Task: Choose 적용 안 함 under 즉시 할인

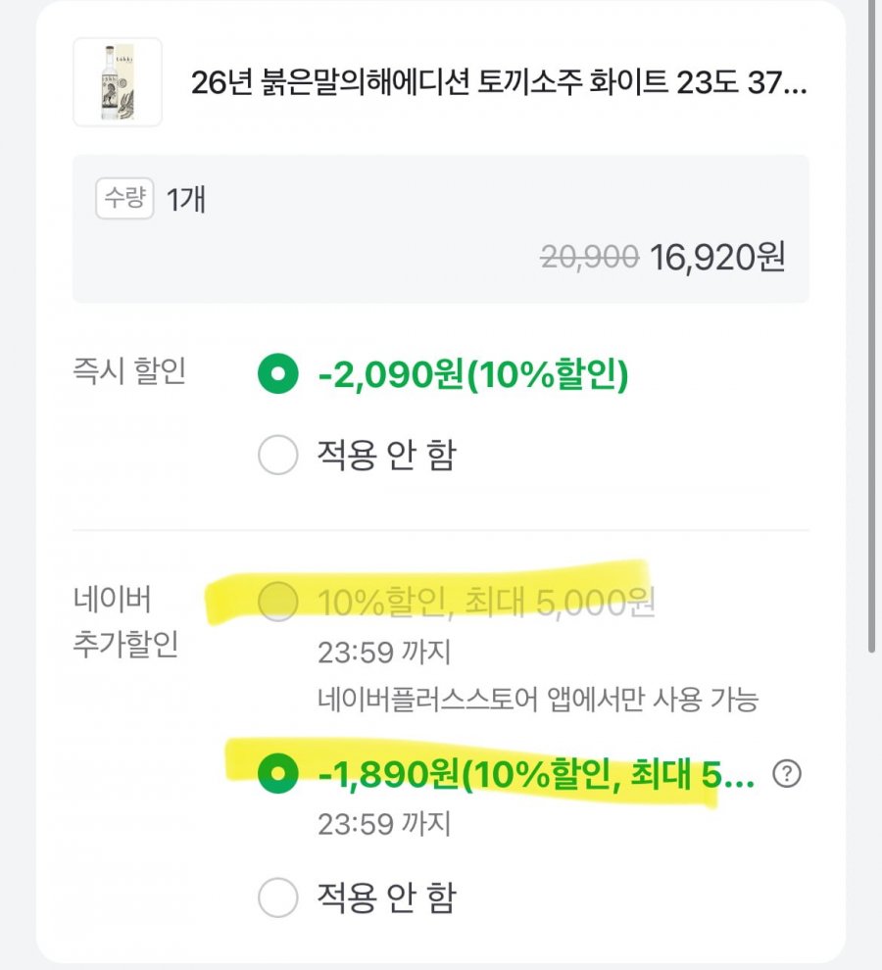Action: tap(278, 456)
